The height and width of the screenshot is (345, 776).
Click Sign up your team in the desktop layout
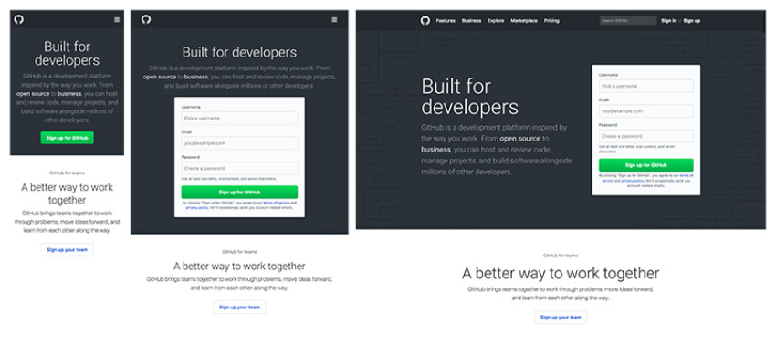(561, 317)
